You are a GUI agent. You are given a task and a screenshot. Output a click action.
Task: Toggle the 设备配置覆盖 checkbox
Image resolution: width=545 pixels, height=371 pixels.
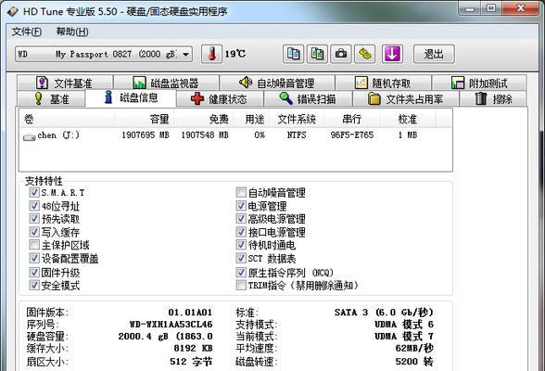tap(34, 258)
